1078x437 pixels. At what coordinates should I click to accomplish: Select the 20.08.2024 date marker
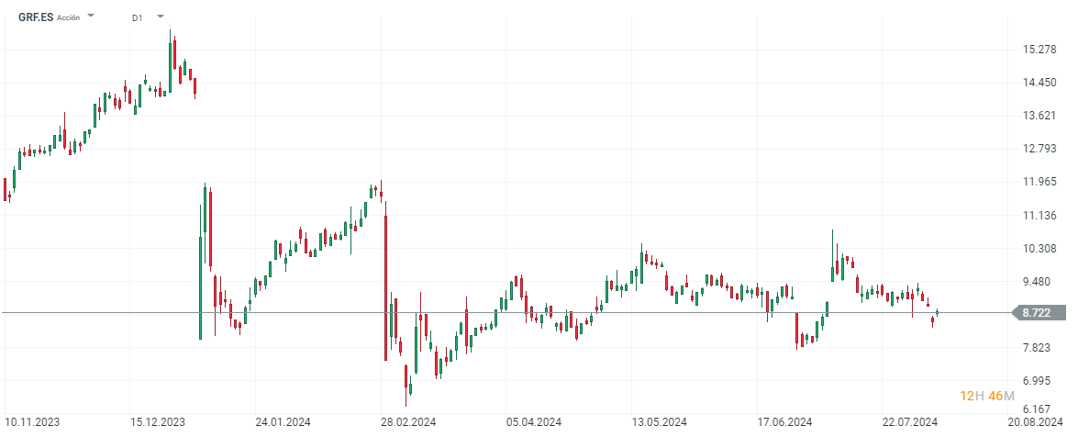click(x=1034, y=422)
